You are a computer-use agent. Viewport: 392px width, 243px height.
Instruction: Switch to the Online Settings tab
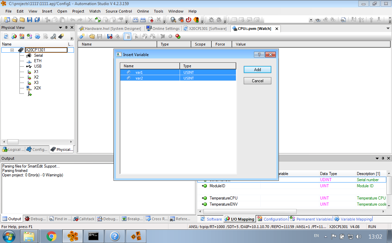(163, 29)
